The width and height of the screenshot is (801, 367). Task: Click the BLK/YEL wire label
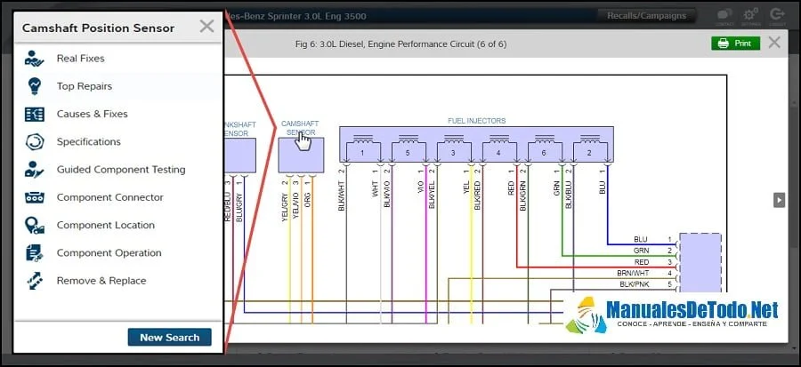(x=432, y=195)
